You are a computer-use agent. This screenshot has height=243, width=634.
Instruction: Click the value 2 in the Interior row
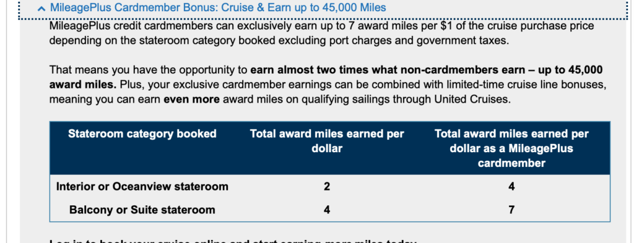327,187
